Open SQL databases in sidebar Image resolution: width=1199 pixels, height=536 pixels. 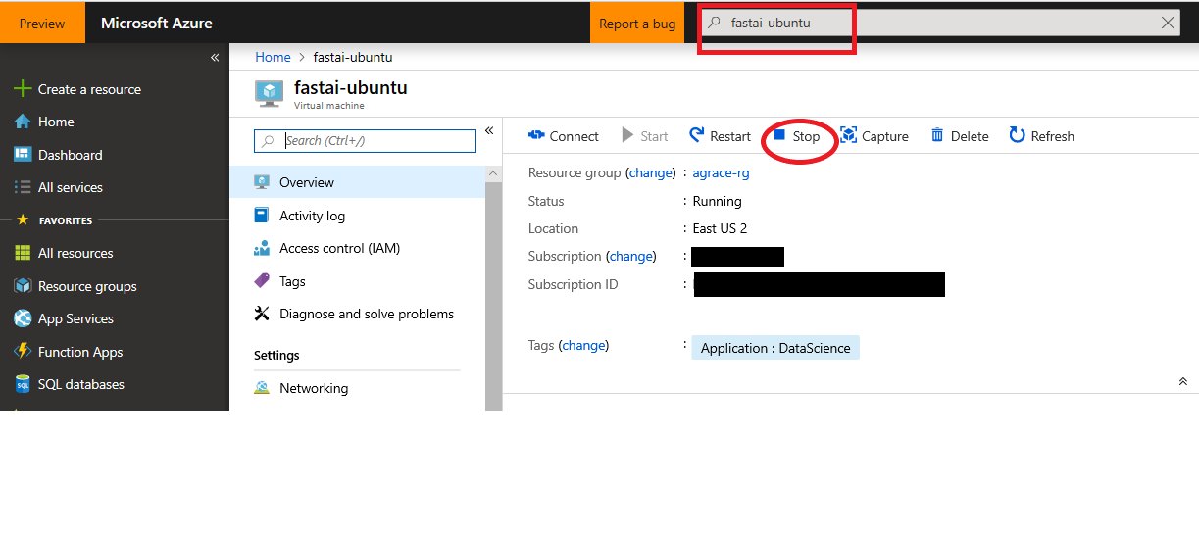point(80,384)
